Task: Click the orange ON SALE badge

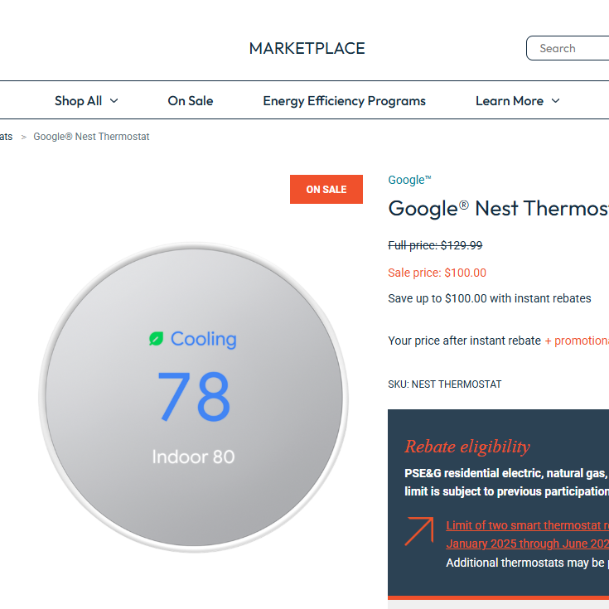Action: click(326, 190)
